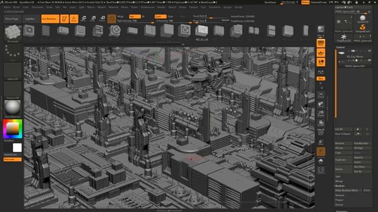The image size is (378, 212).
Task: Toggle the Persp perspective button
Action: point(321,43)
